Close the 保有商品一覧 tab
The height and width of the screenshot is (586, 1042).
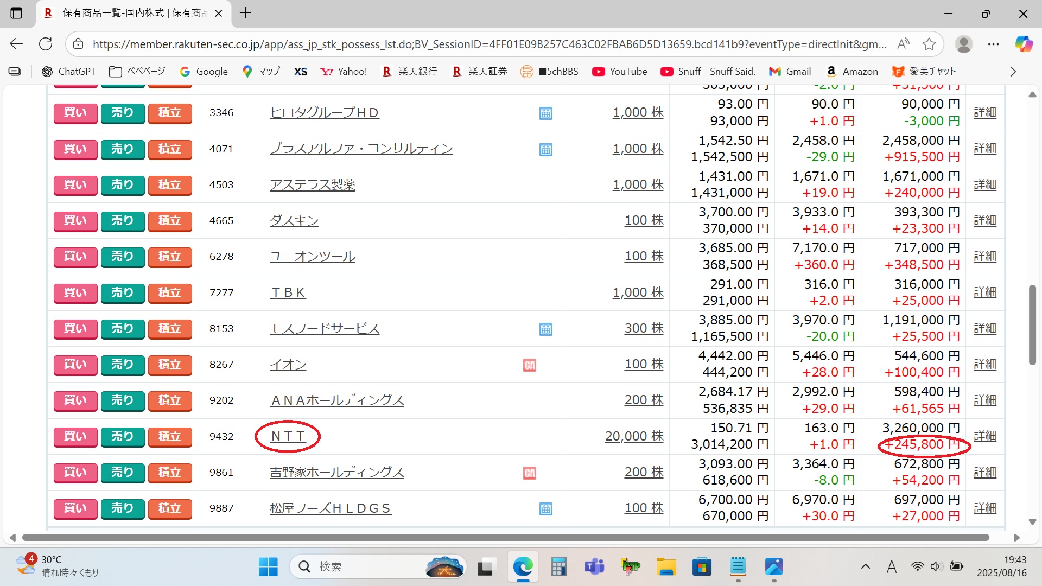point(219,14)
